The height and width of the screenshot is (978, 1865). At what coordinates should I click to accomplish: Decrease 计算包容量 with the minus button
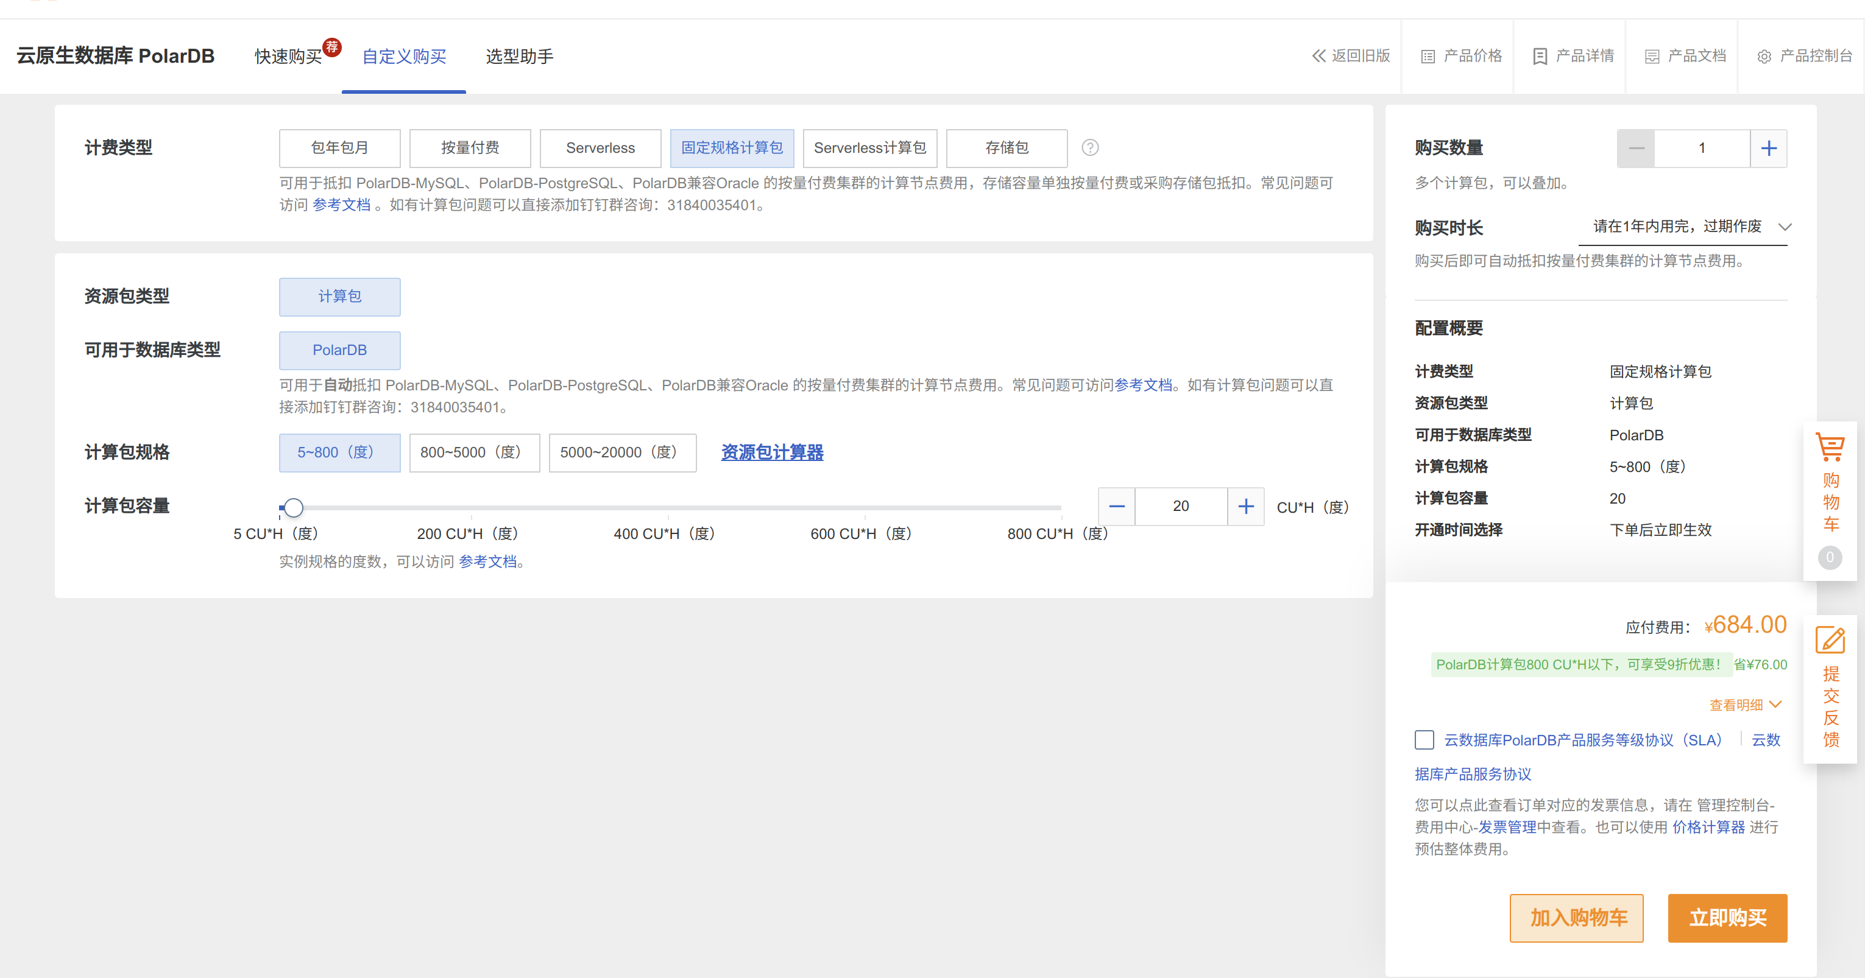pyautogui.click(x=1117, y=507)
